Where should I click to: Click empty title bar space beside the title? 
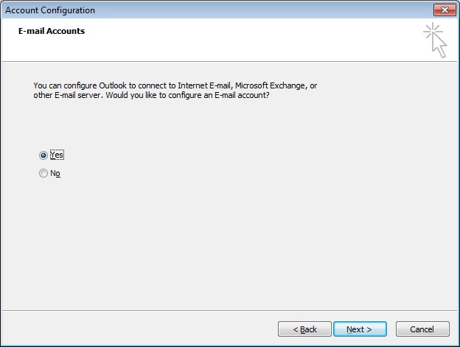tap(258, 10)
